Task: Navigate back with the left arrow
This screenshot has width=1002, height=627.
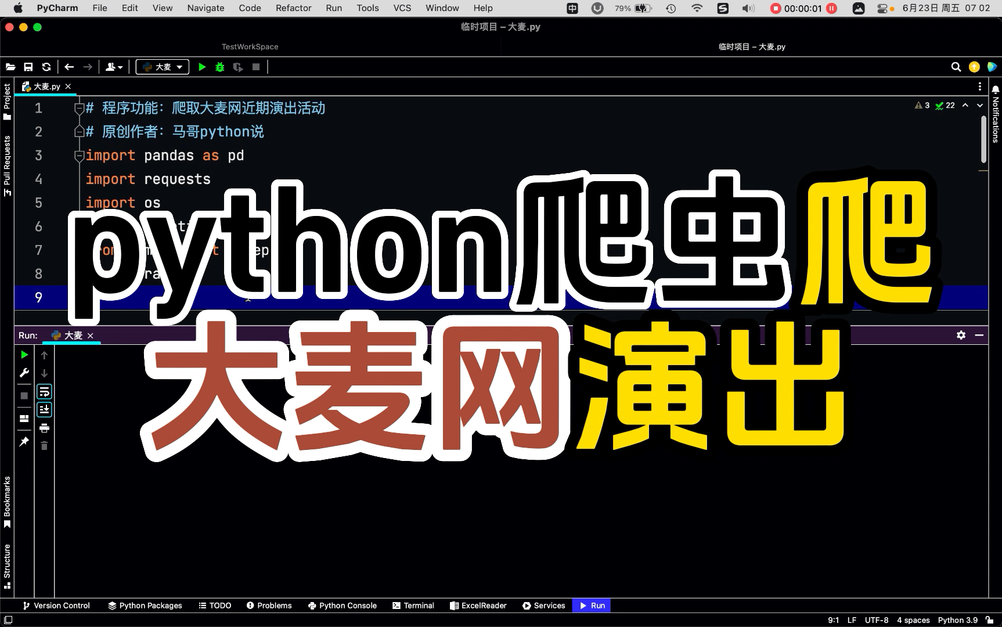Action: coord(69,67)
